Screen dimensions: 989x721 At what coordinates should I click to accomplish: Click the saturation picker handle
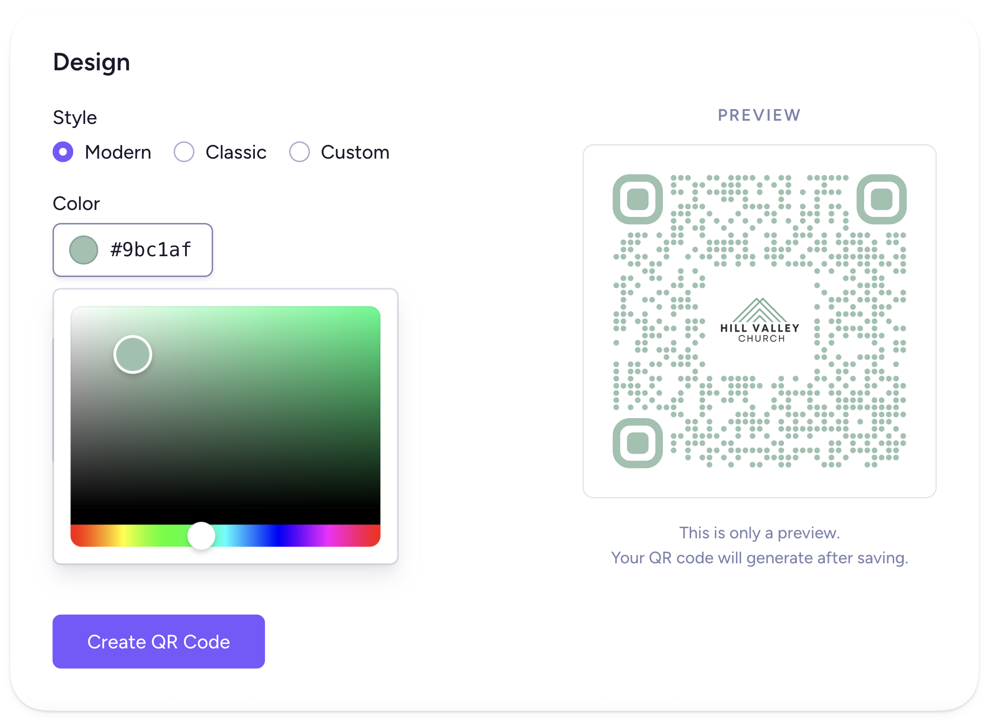point(132,354)
